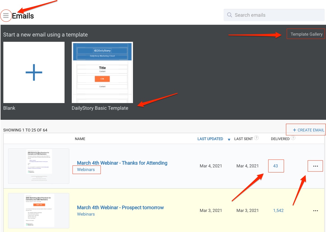Sort by Last Updated column
Screen dimensions: 326x232
(210, 139)
